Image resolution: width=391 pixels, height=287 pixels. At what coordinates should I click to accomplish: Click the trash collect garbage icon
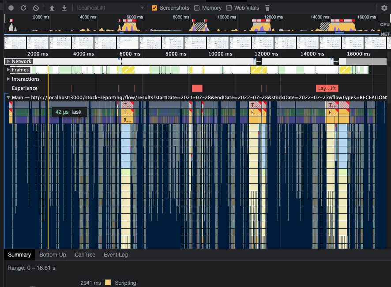point(267,8)
